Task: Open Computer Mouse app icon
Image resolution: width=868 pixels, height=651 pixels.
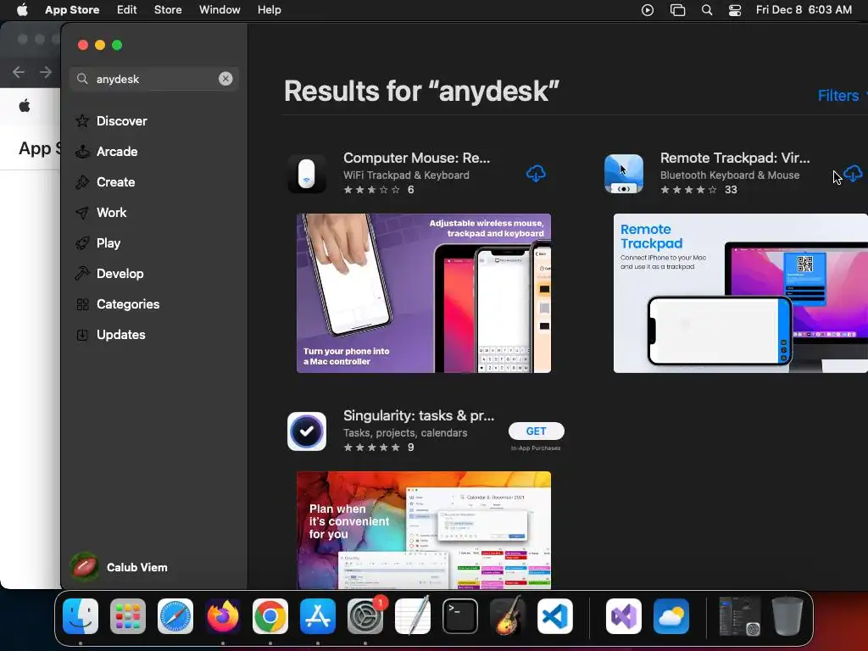Action: (x=307, y=173)
